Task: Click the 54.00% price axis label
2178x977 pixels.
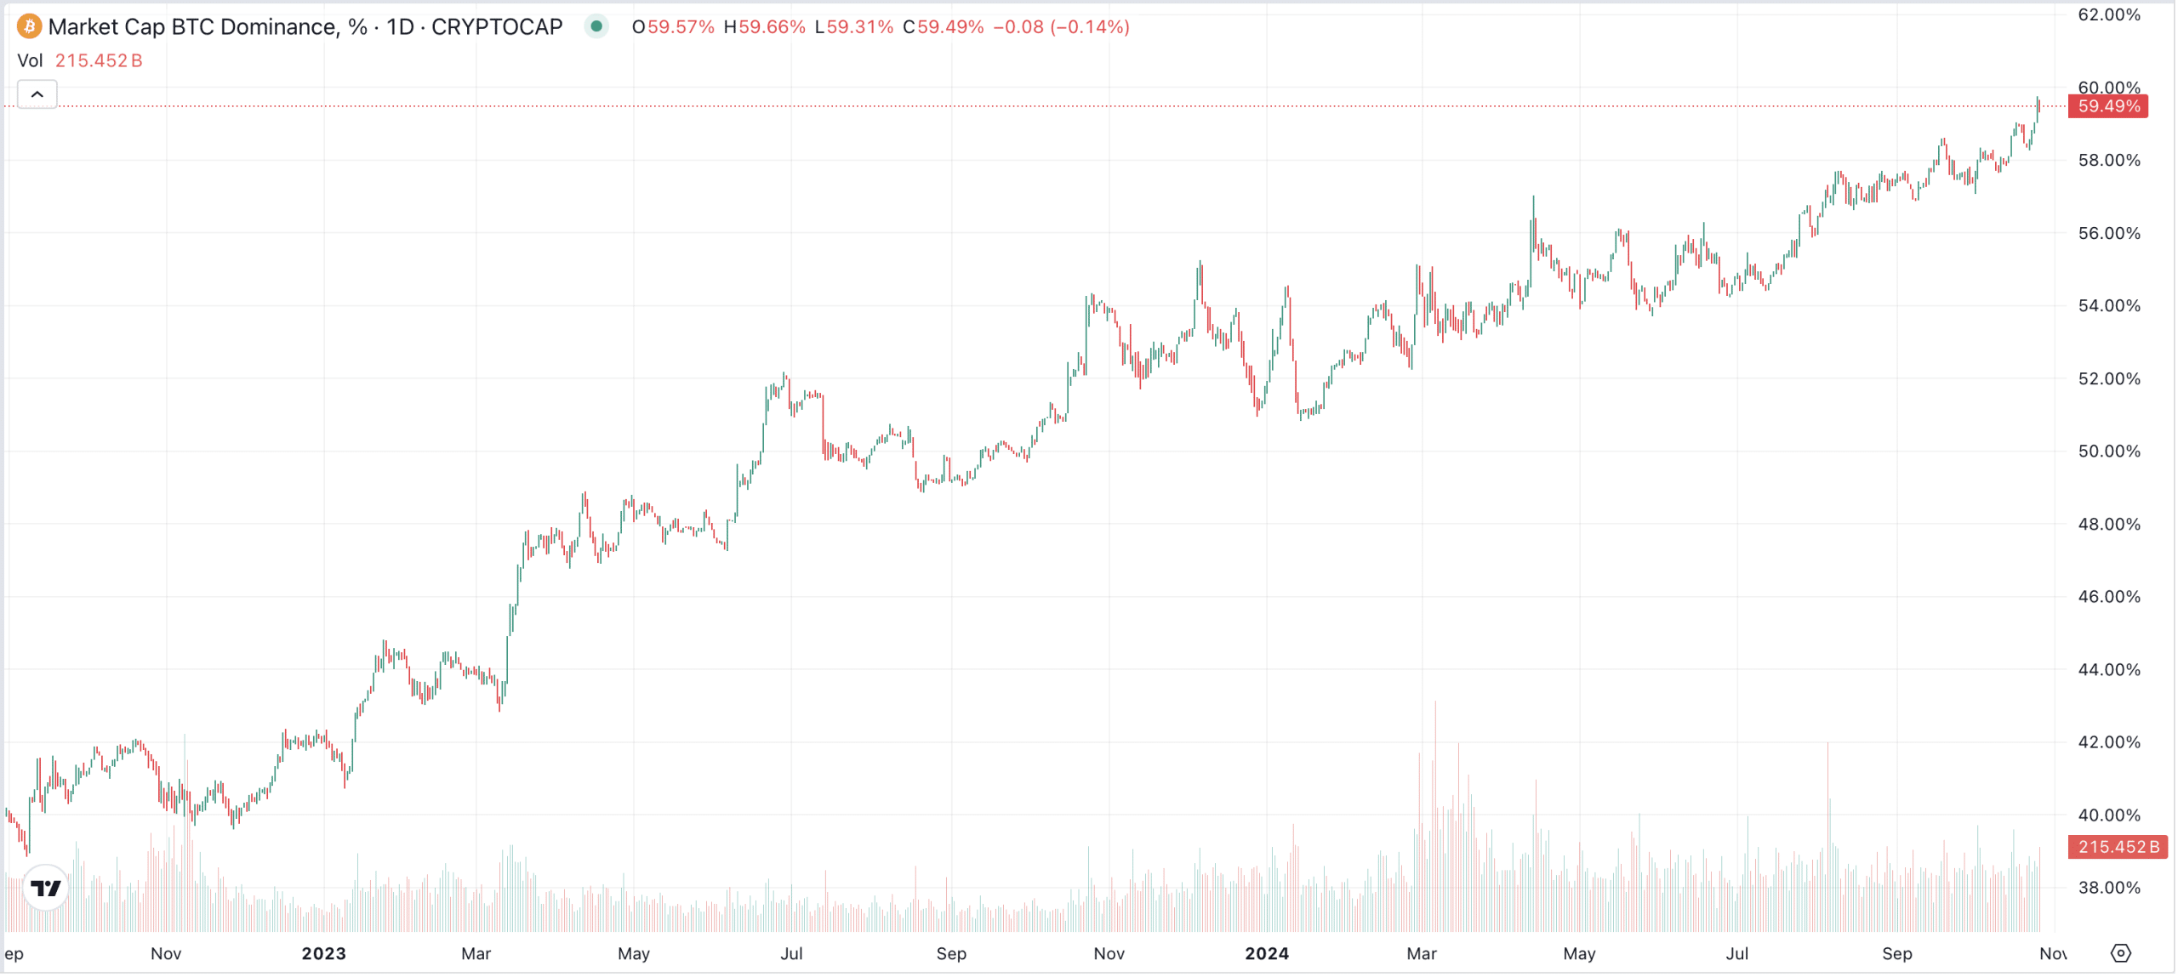Action: click(x=2108, y=305)
